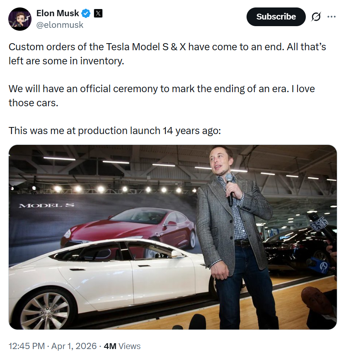This screenshot has height=359, width=346.
Task: Click the "MODEL S" text in photo
Action: pos(40,205)
